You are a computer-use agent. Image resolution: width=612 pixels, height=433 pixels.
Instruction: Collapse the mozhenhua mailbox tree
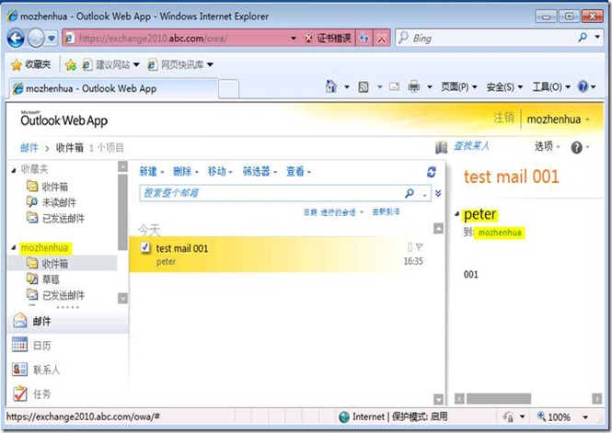14,248
